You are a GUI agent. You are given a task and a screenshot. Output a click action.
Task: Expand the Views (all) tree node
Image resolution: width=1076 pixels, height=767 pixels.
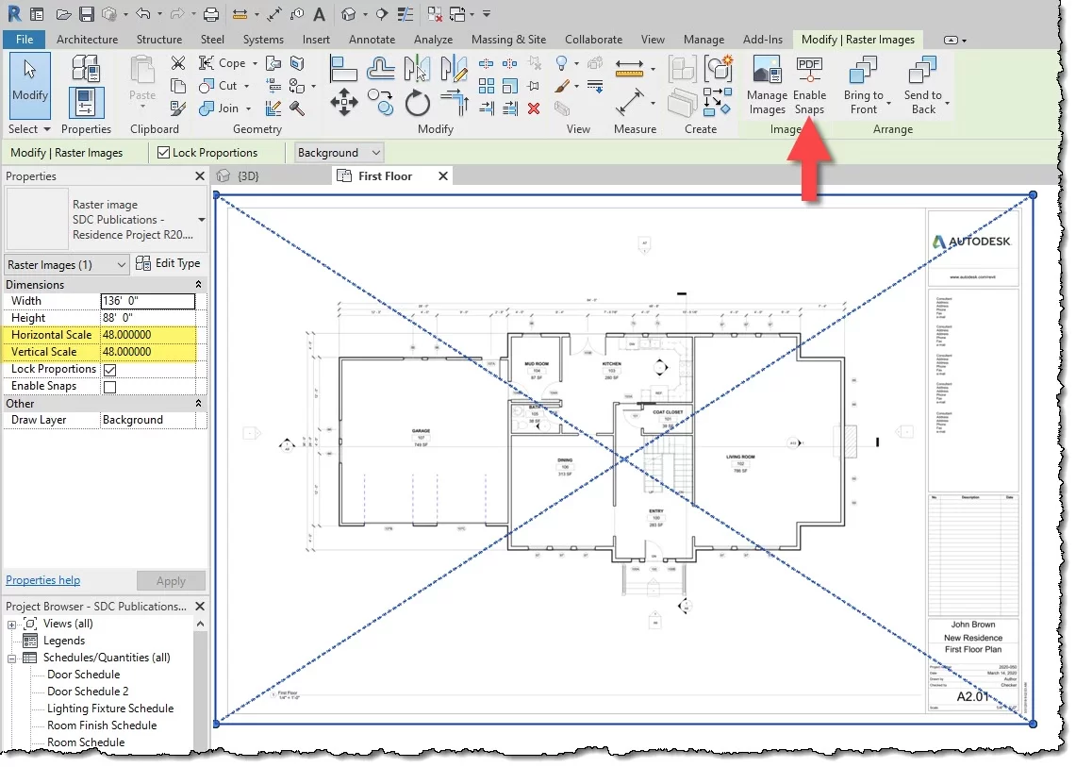(x=12, y=625)
